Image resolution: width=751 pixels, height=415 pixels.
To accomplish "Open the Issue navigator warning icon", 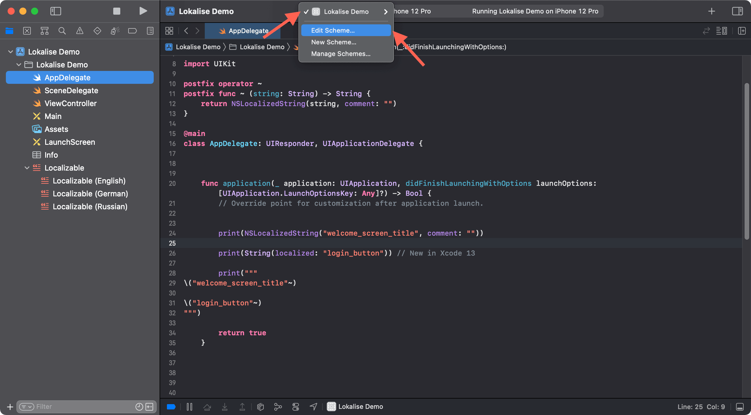I will pos(80,31).
